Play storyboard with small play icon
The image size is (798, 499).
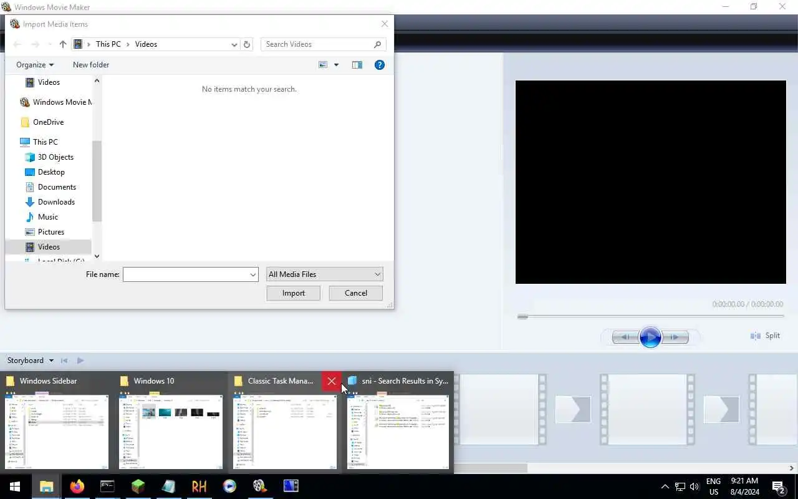tap(80, 361)
